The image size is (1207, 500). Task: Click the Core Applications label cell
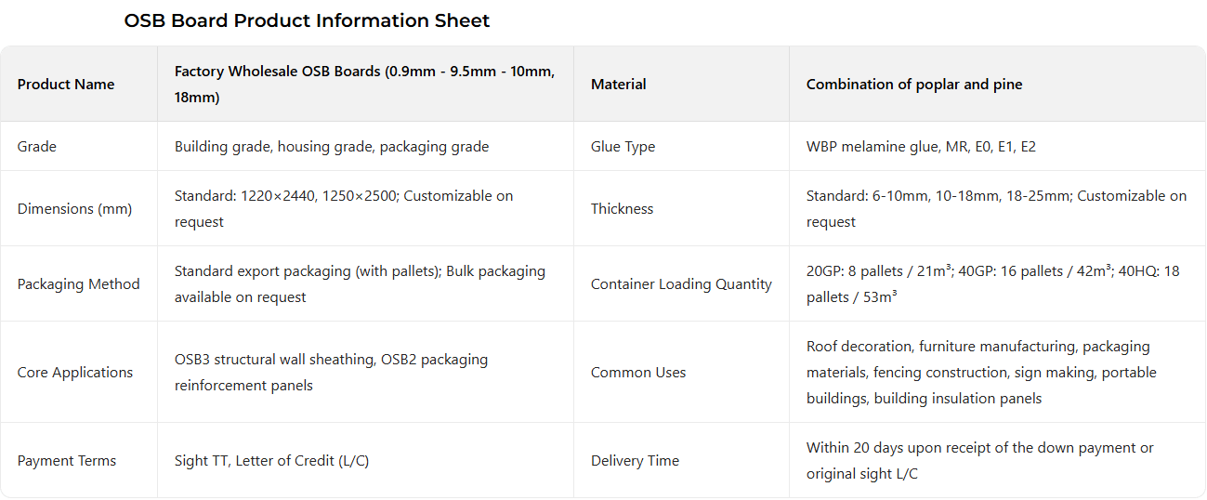pyautogui.click(x=75, y=373)
